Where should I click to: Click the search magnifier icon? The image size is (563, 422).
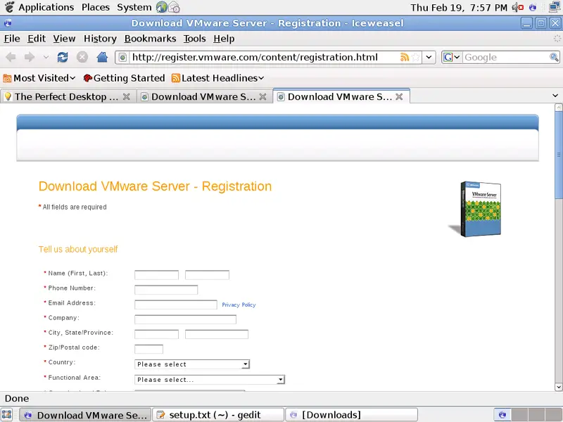point(554,57)
